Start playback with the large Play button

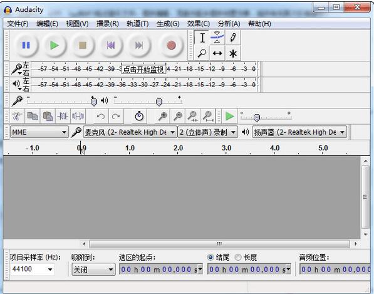(x=55, y=45)
